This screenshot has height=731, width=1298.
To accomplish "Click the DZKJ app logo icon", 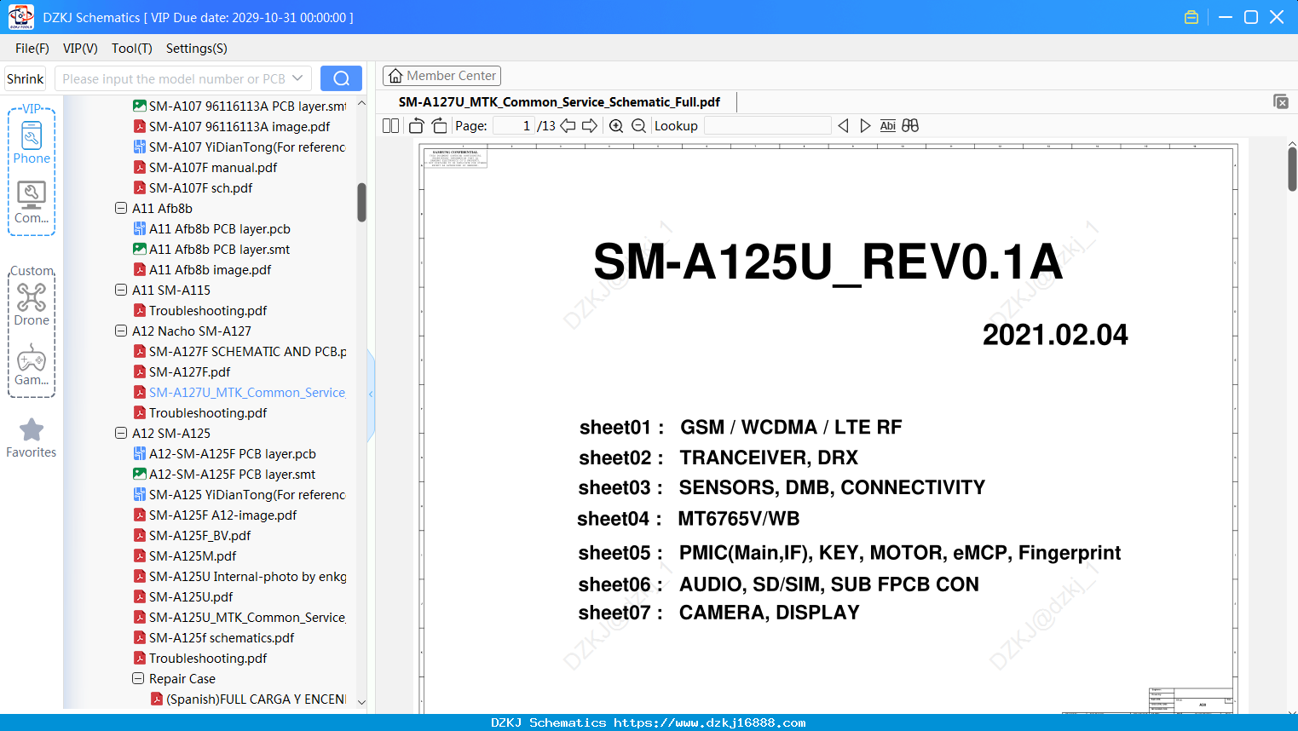I will click(x=20, y=17).
